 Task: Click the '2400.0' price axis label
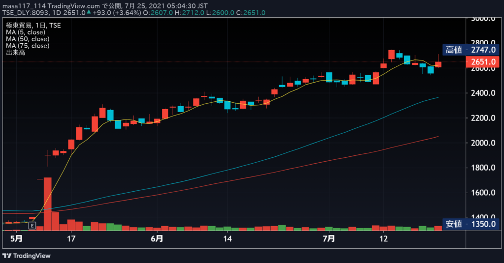[x=483, y=93]
